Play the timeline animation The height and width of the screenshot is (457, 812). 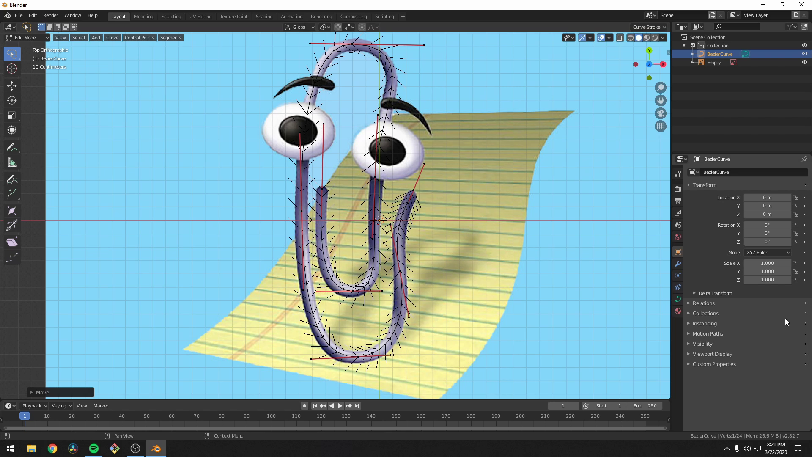coord(340,406)
